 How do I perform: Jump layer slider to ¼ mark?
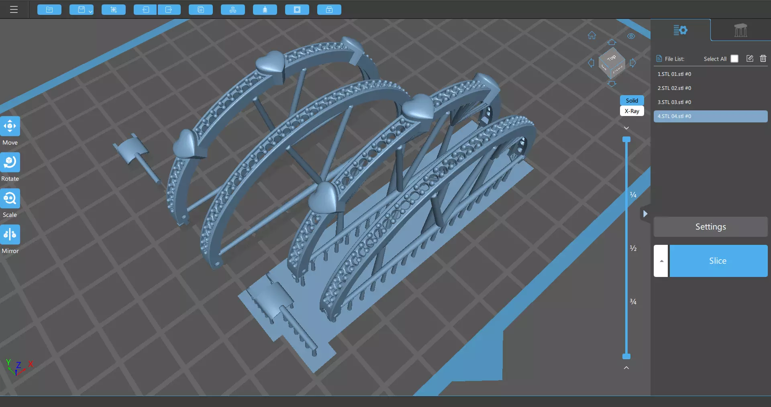[x=633, y=195]
